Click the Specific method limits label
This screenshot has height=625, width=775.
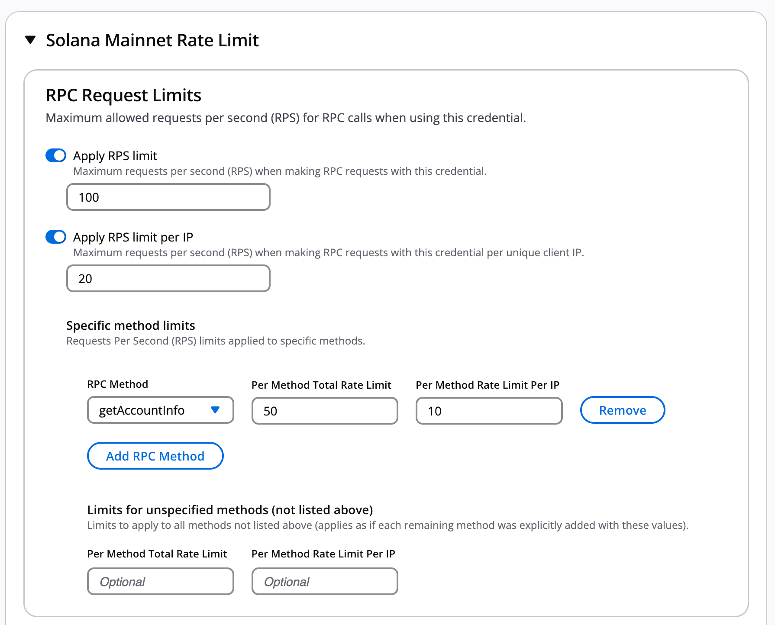click(130, 325)
